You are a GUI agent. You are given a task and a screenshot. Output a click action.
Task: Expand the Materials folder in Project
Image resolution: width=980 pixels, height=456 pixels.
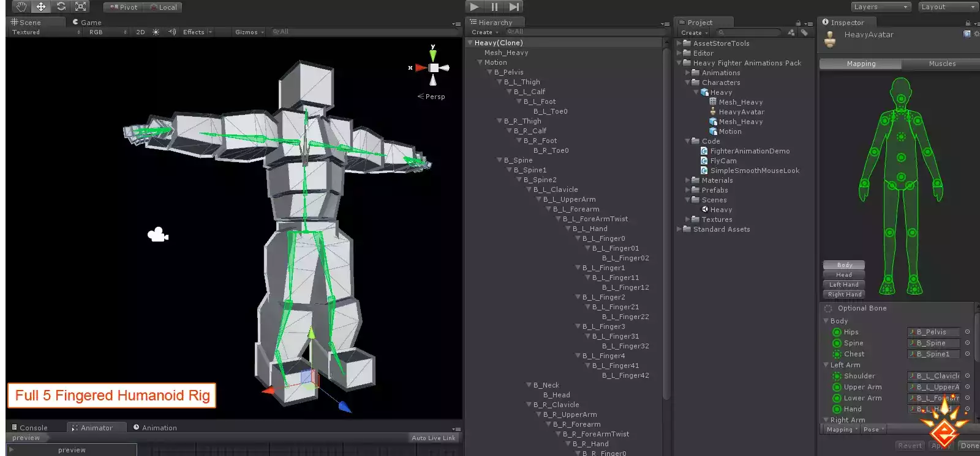pos(688,180)
